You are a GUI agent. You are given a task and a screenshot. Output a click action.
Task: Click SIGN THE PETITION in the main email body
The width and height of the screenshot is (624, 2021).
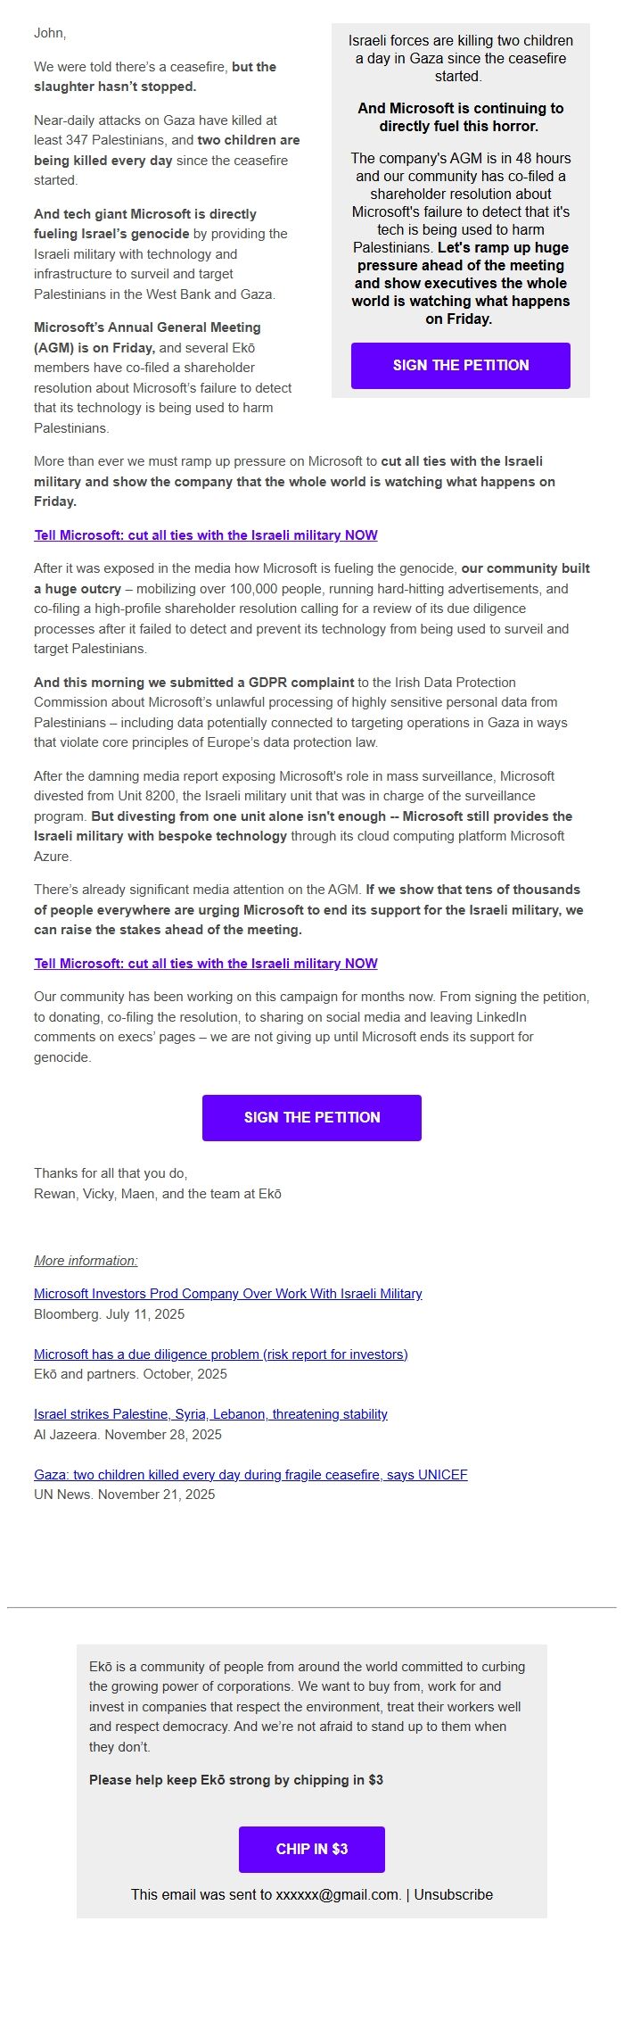(x=311, y=1117)
